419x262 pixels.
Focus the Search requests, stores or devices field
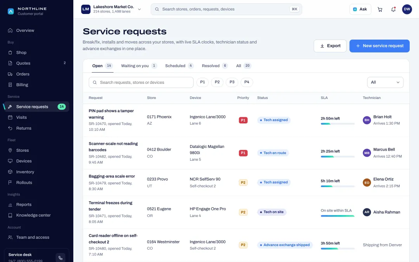point(141,82)
